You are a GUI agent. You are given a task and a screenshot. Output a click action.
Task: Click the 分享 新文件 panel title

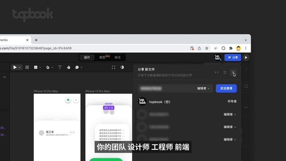(146, 70)
